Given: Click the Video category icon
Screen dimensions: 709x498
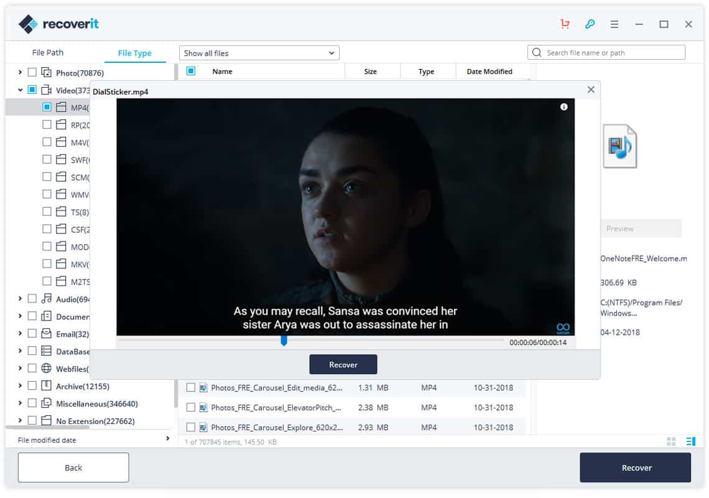Looking at the screenshot, I should pyautogui.click(x=46, y=90).
